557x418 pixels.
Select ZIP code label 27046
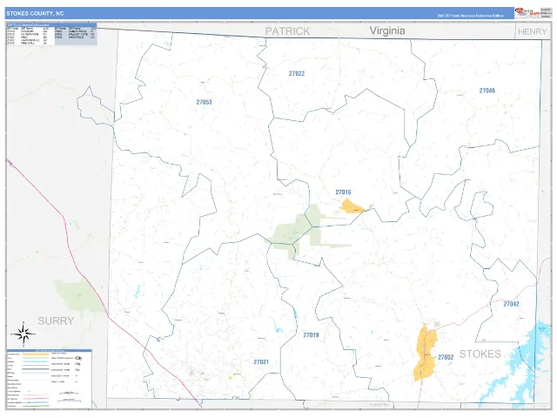pyautogui.click(x=487, y=91)
